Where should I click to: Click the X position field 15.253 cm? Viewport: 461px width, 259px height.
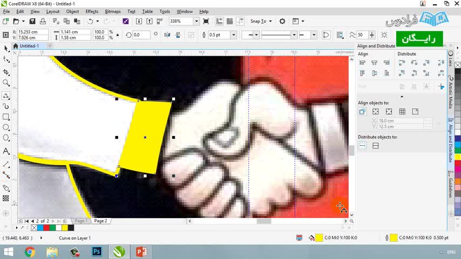click(x=32, y=32)
